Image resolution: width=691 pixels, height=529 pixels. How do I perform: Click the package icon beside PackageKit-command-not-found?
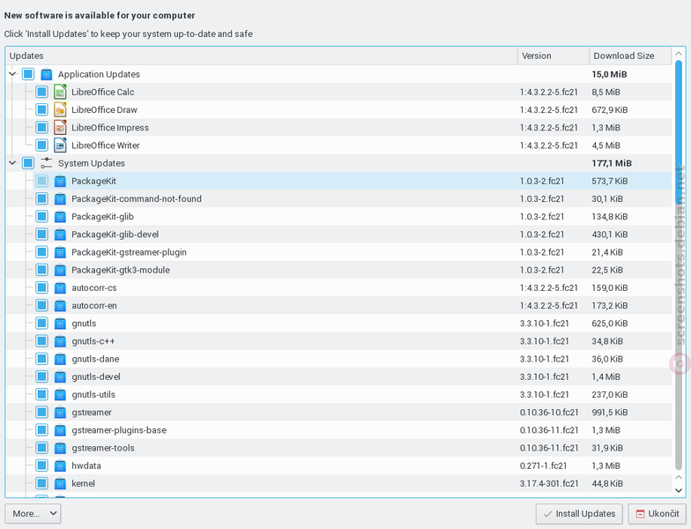point(60,199)
